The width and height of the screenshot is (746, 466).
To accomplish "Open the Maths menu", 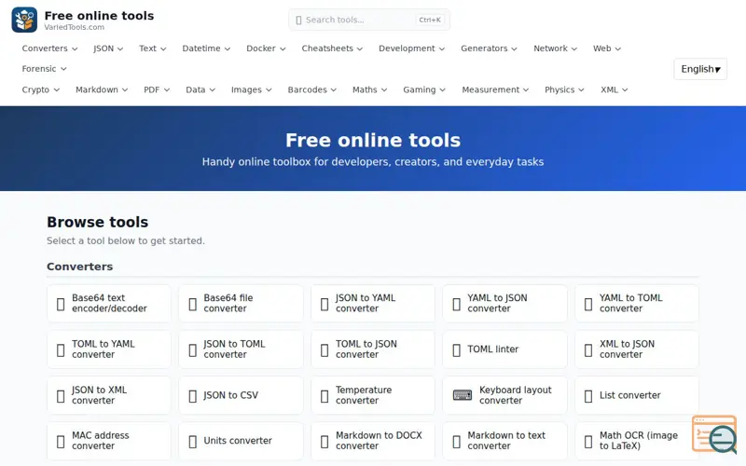I will click(x=369, y=89).
